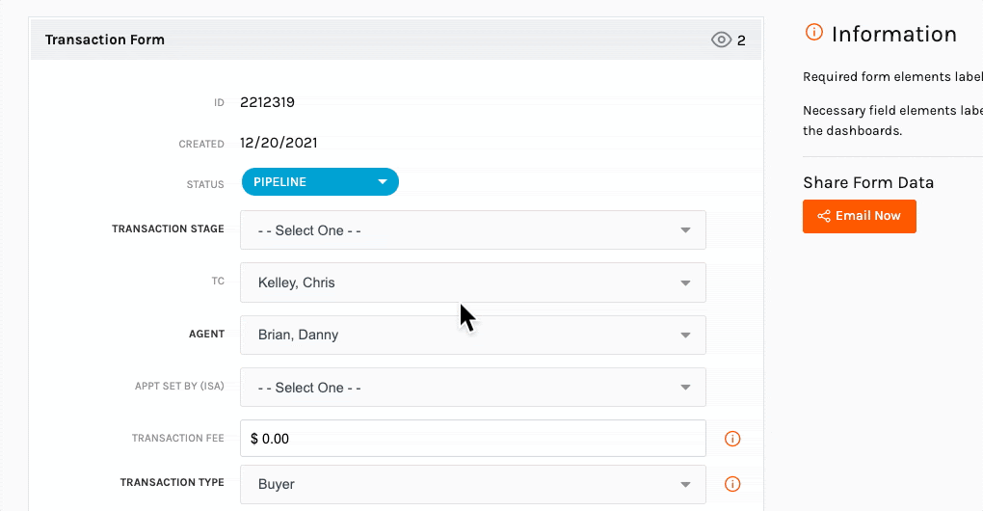Click the orange Information circle icon
This screenshot has height=511, width=983.
click(x=813, y=32)
